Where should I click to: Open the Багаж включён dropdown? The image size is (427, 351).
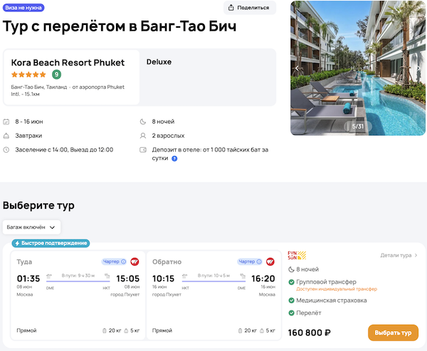(x=31, y=227)
